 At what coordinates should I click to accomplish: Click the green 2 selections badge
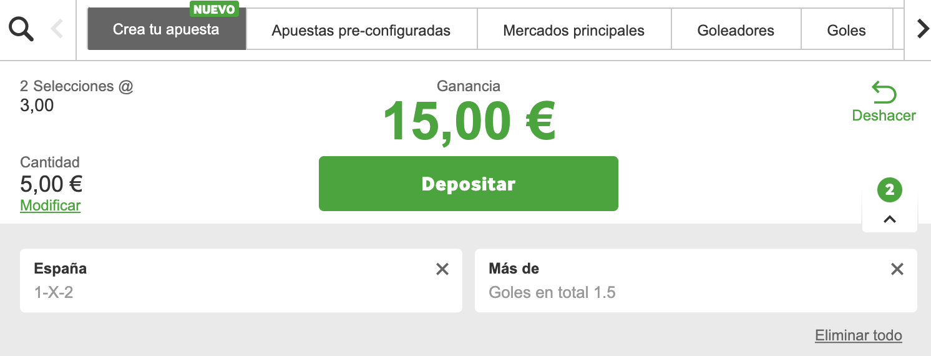point(890,190)
